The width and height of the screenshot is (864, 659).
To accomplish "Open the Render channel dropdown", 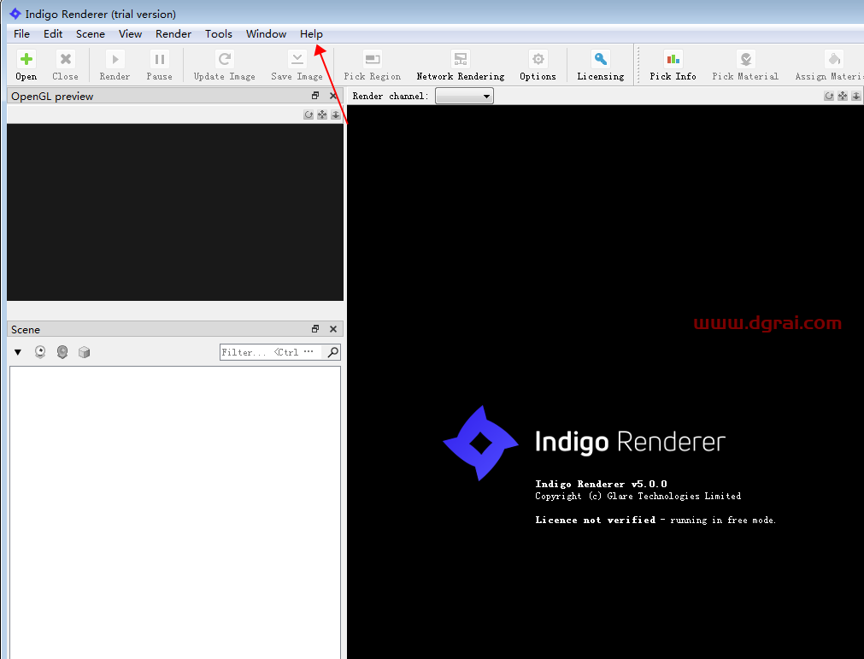I will [x=464, y=96].
